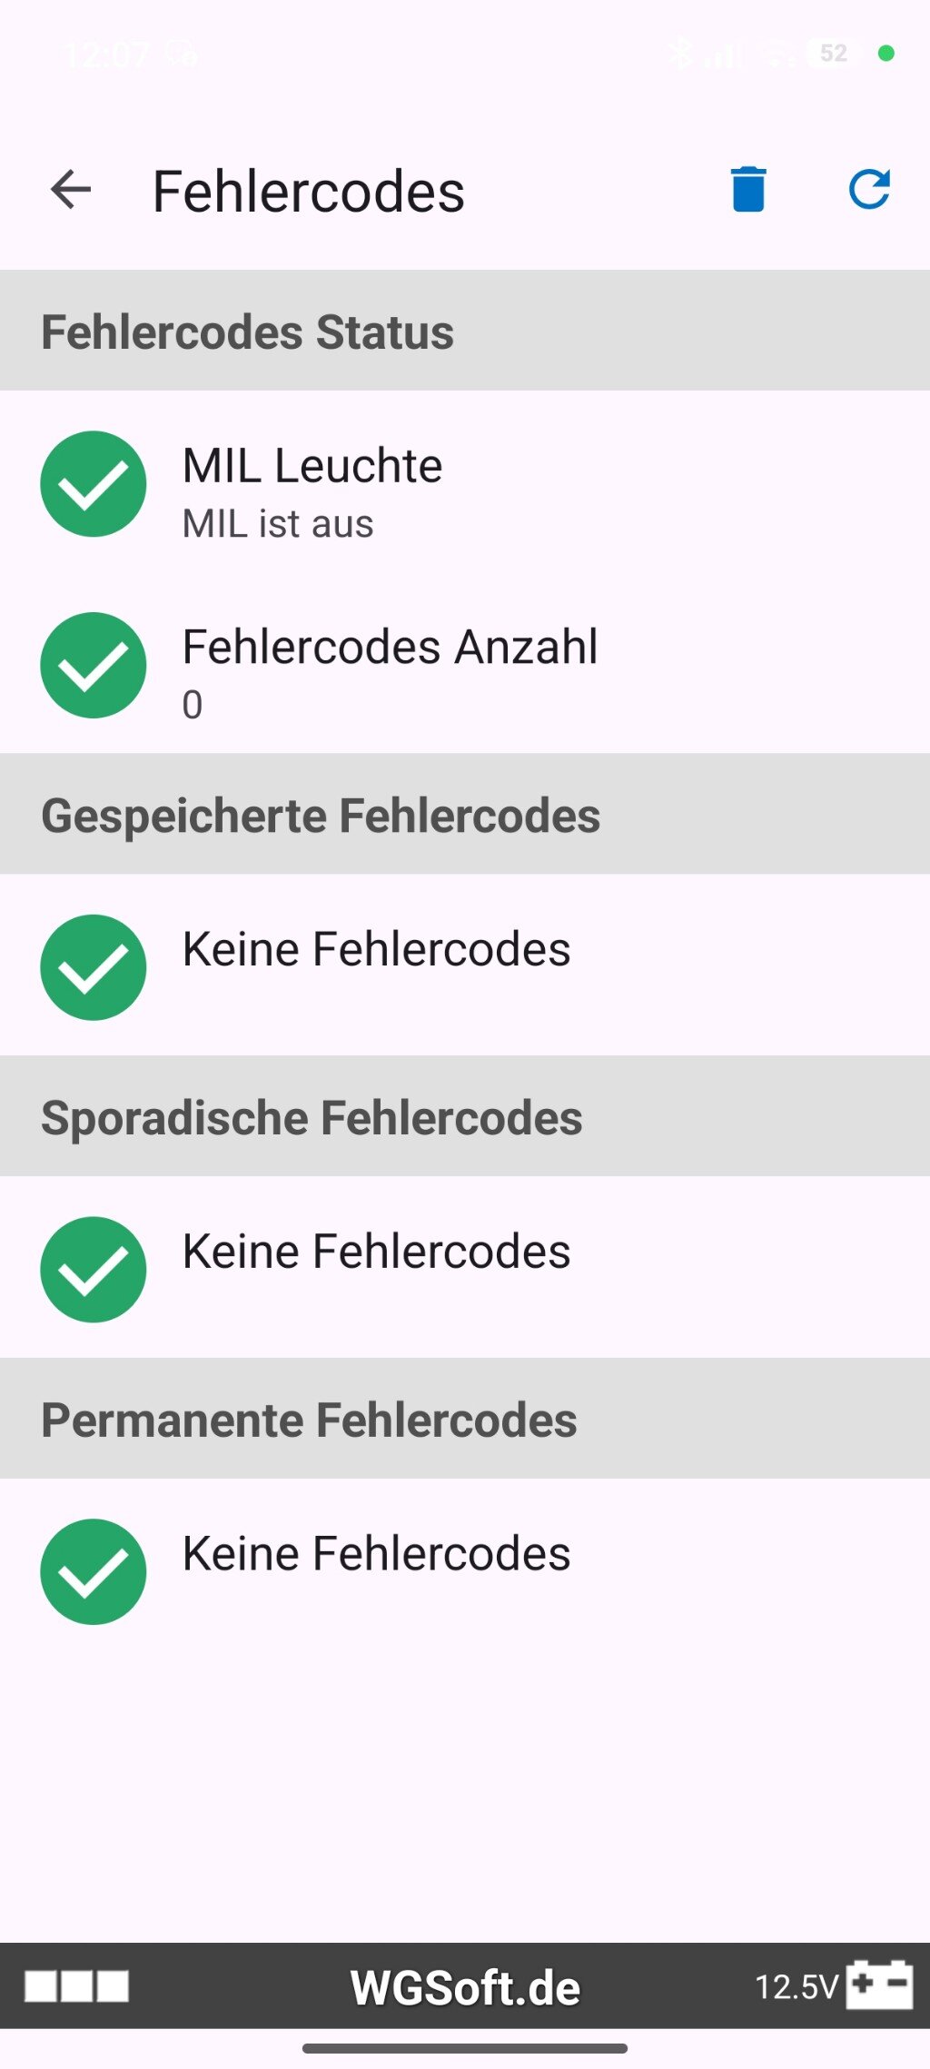Viewport: 930px width, 2069px height.
Task: Tap the 12.5V voltage reading
Action: [x=796, y=1987]
